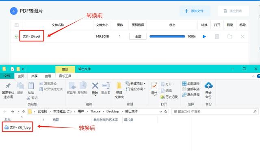The width and height of the screenshot is (260, 151).
Task: Sort by the 名称 column header
Action: click(7, 119)
